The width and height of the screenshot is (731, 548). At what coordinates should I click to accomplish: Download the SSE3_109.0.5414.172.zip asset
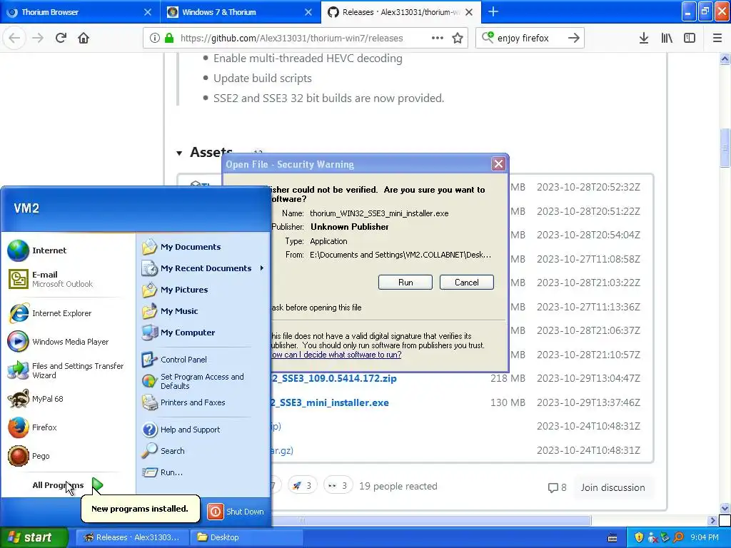pyautogui.click(x=334, y=378)
